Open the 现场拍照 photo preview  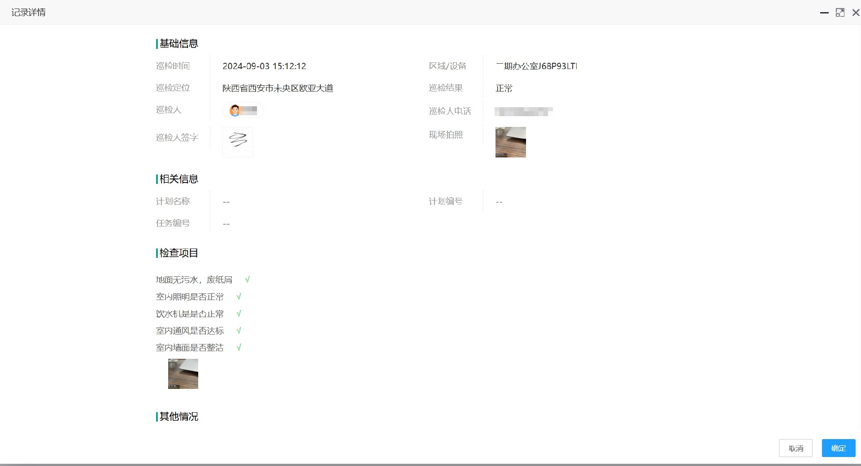tap(510, 142)
